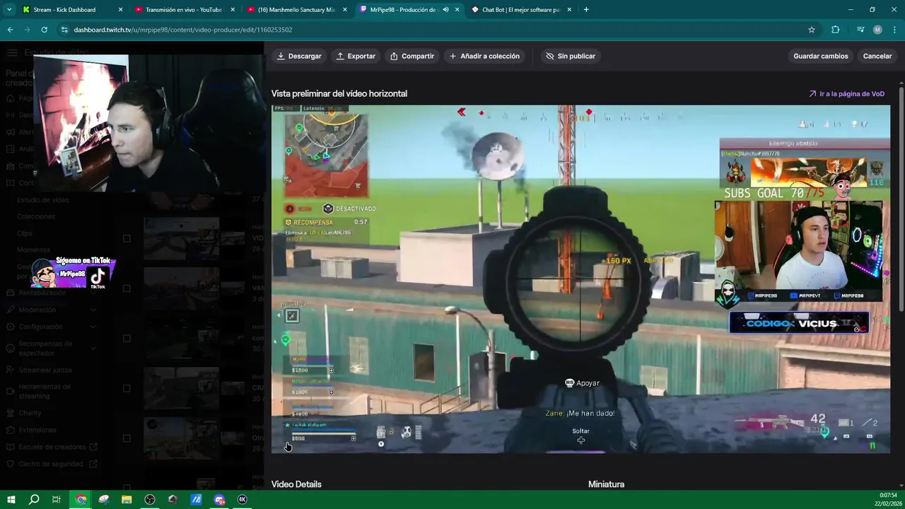This screenshot has height=509, width=905.
Task: Bookmark this page with the star icon
Action: click(x=812, y=30)
